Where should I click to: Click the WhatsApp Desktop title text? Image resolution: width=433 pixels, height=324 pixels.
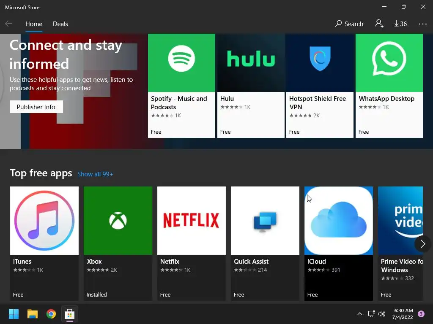pyautogui.click(x=386, y=99)
